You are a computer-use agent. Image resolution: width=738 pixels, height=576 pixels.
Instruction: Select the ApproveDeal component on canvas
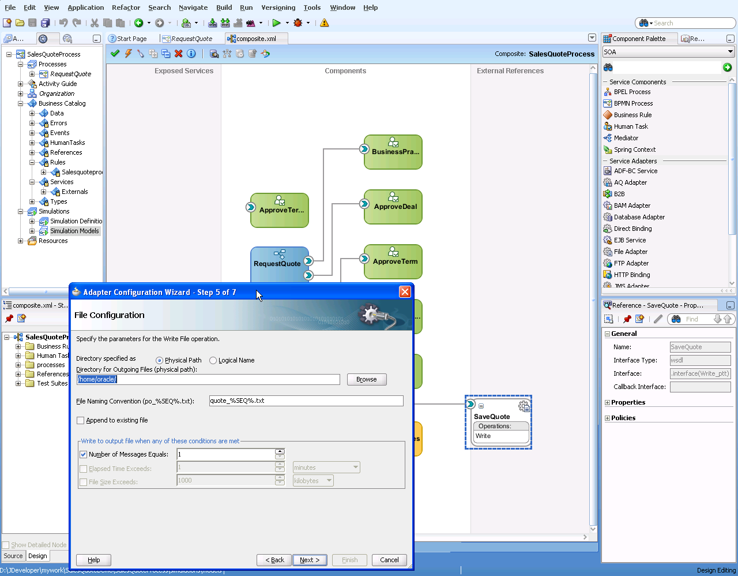point(393,207)
